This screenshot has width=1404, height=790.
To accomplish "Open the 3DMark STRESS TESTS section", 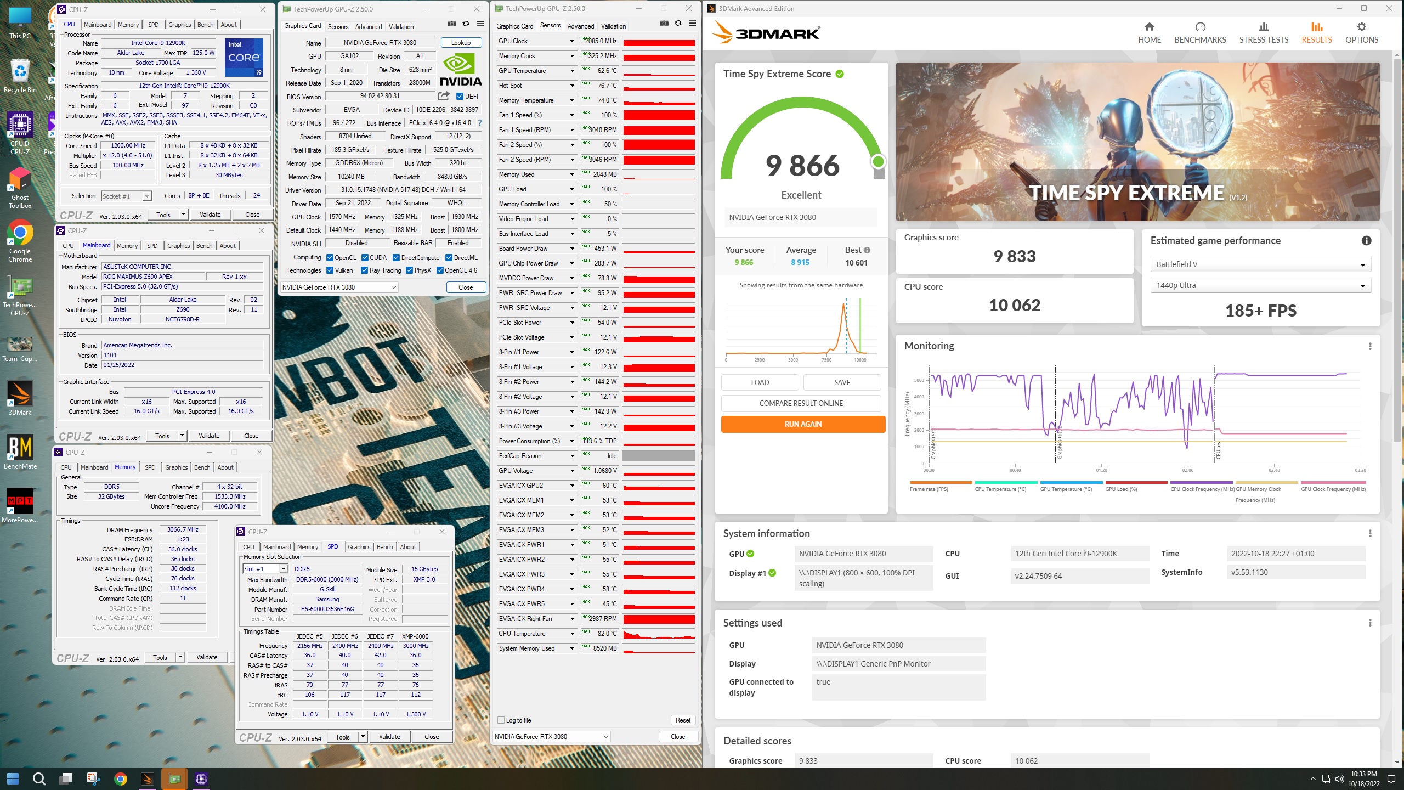I will tap(1264, 33).
